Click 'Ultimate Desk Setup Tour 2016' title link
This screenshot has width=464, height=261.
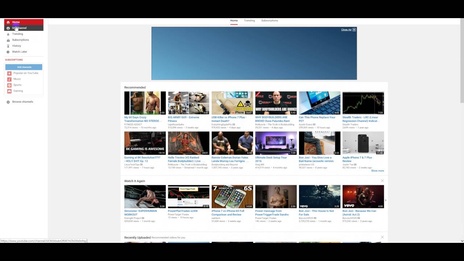click(x=271, y=159)
